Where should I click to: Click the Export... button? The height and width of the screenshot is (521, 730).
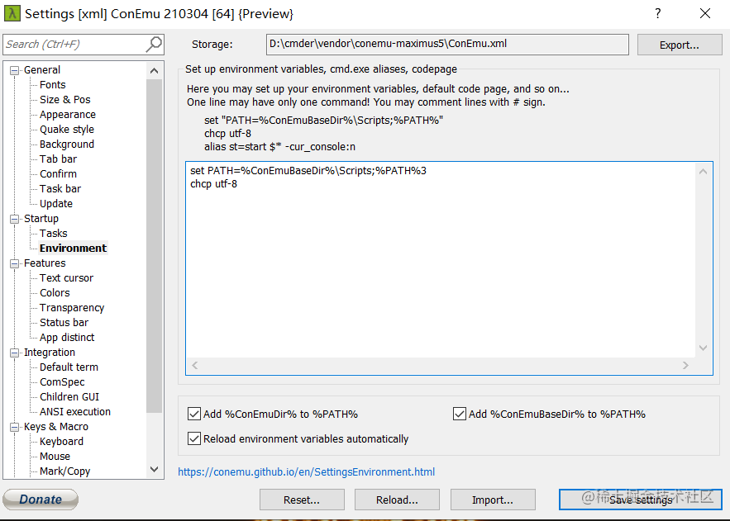click(680, 45)
